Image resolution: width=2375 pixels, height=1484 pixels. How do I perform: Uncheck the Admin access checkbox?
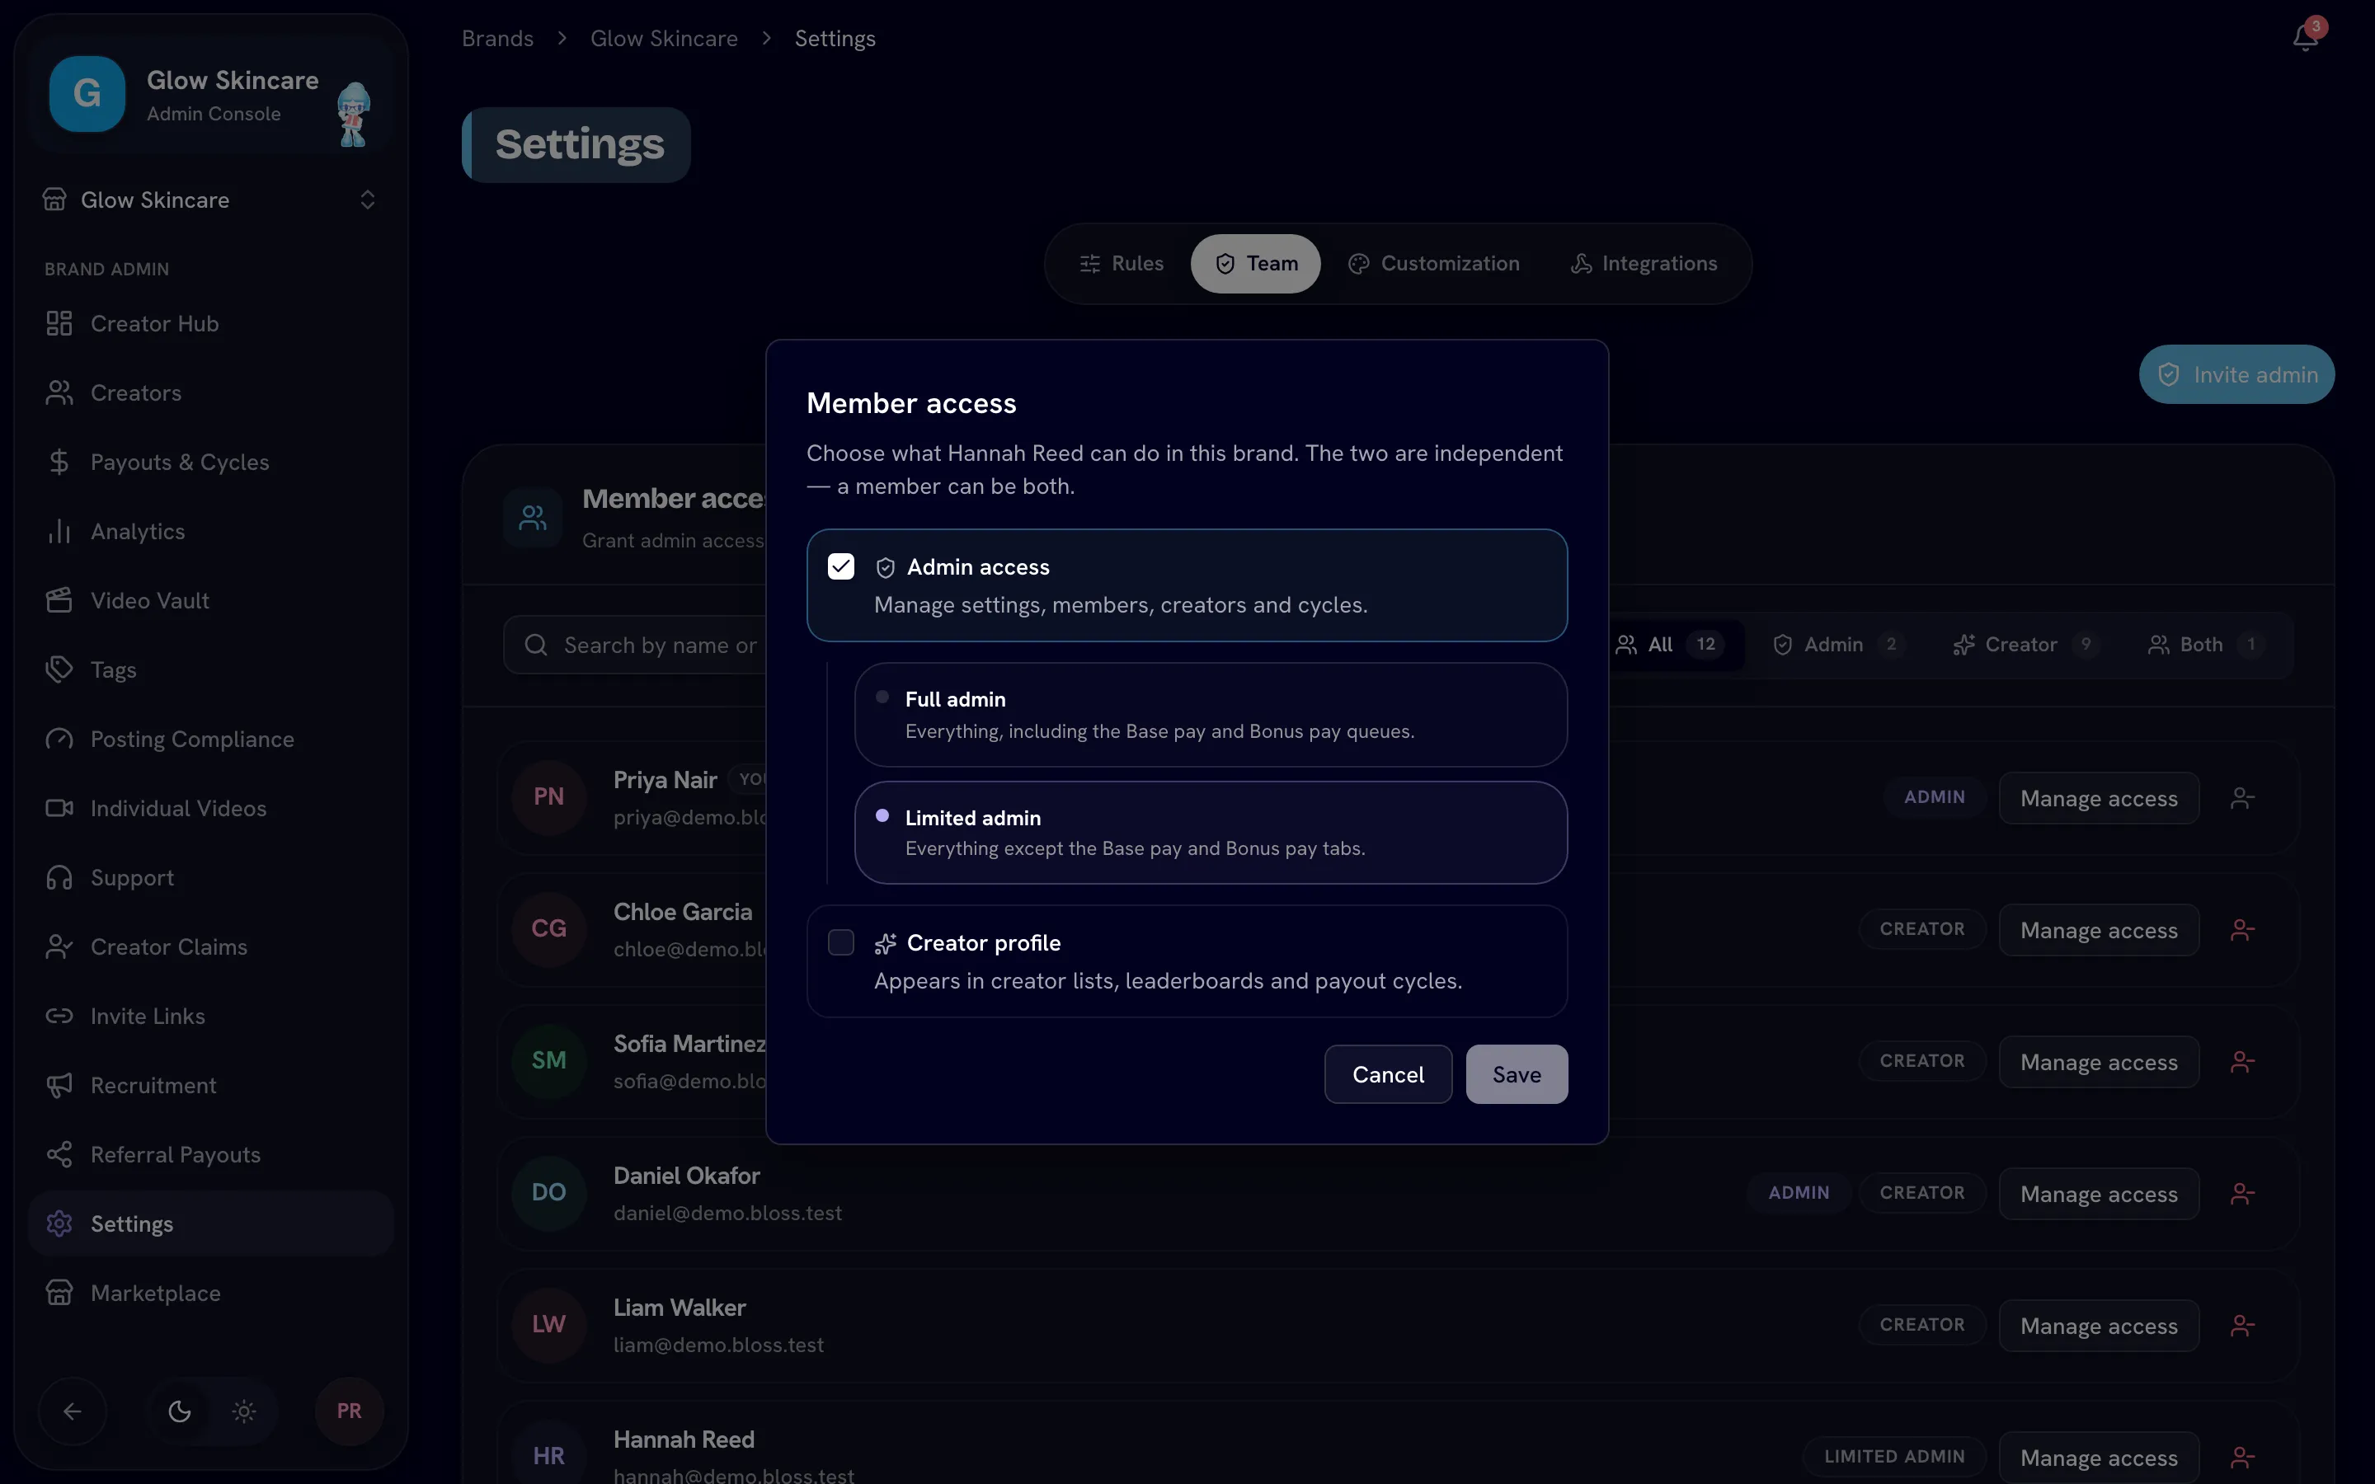[x=841, y=567]
